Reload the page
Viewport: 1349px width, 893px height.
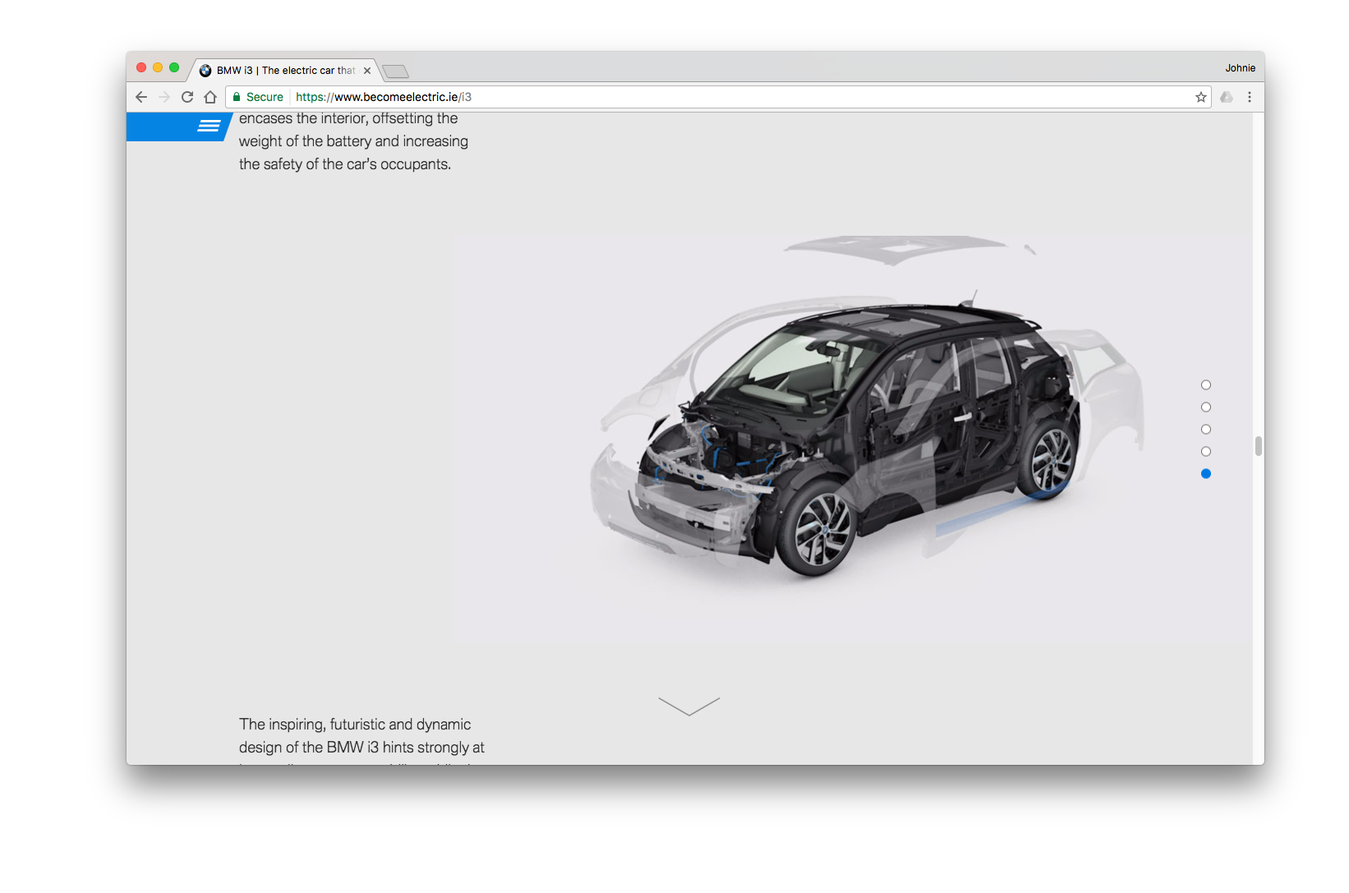click(x=187, y=97)
